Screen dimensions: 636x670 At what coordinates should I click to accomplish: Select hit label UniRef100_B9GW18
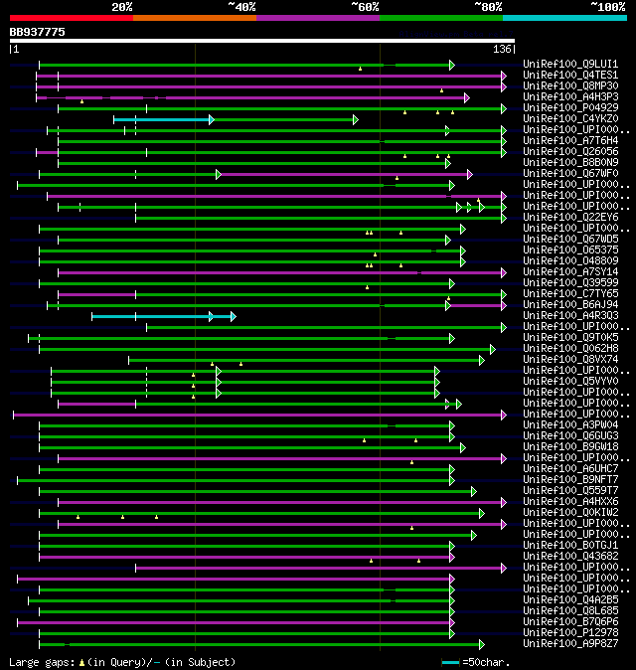point(570,447)
